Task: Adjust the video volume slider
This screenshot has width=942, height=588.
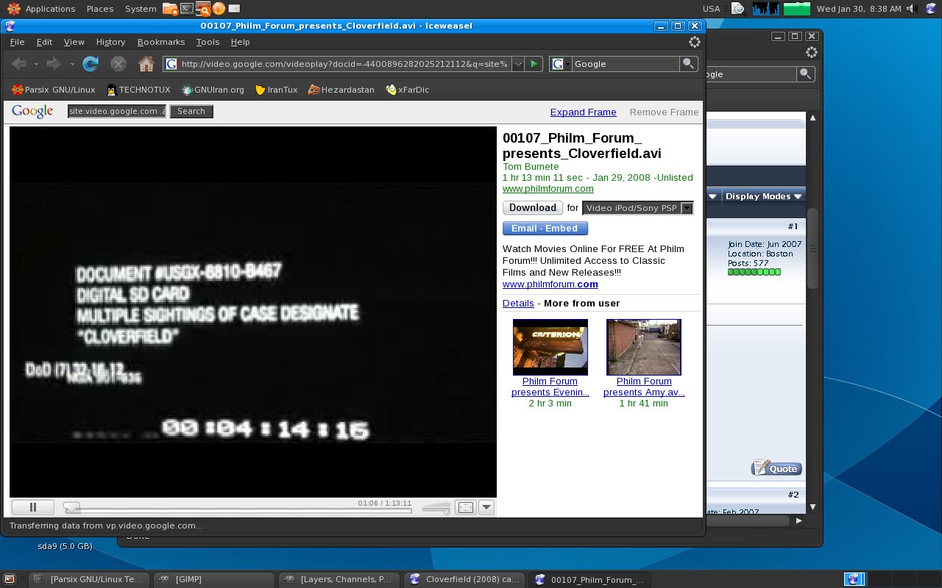Action: tap(436, 508)
